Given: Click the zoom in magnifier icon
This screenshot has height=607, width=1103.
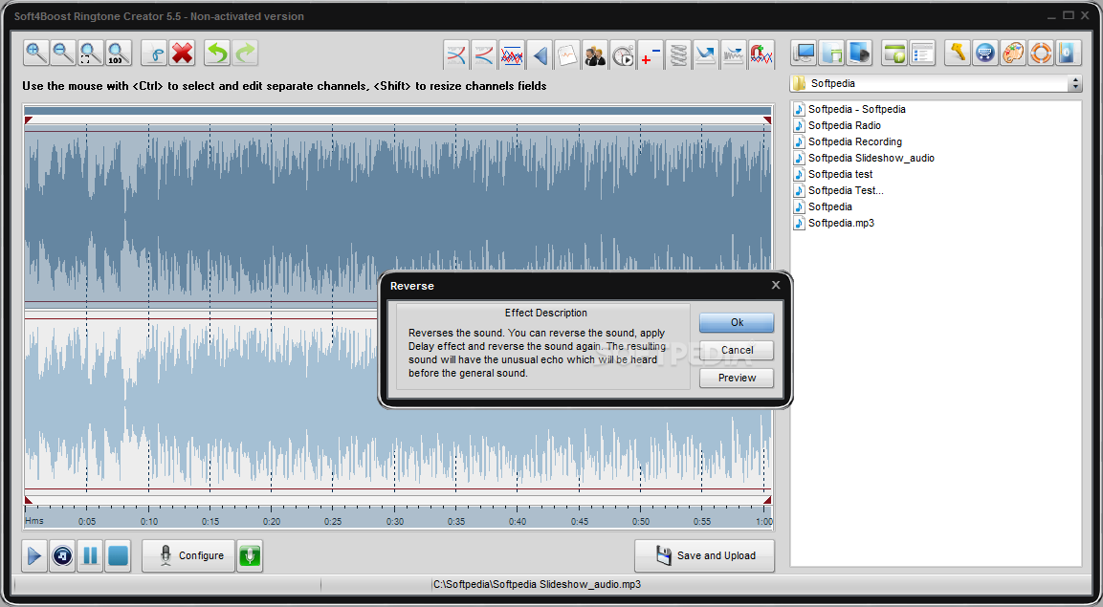Looking at the screenshot, I should (x=36, y=54).
